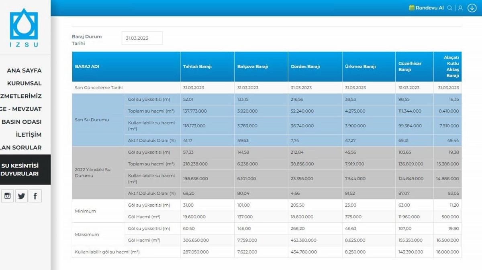Click the calendar icon beside Randevu Al
The image size is (482, 270).
[x=411, y=8]
